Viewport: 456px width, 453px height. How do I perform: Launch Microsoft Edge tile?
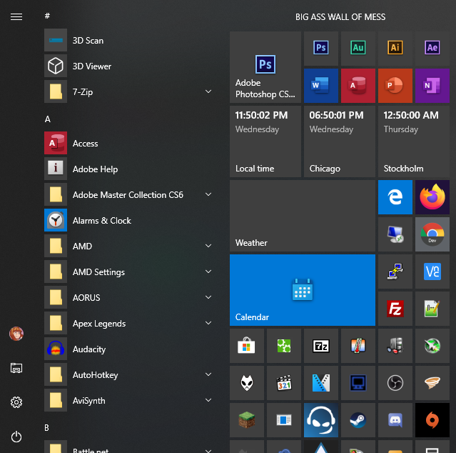tap(395, 197)
